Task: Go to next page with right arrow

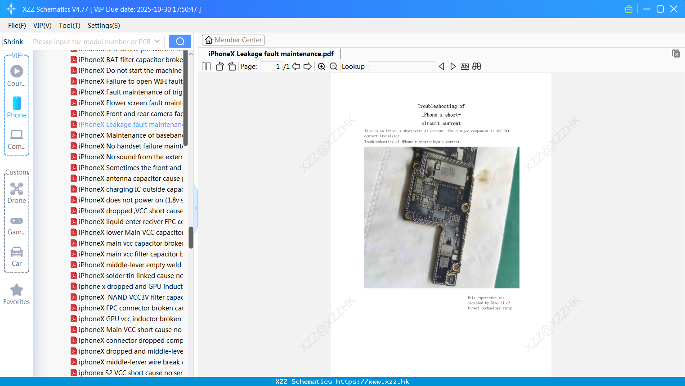Action: [308, 67]
